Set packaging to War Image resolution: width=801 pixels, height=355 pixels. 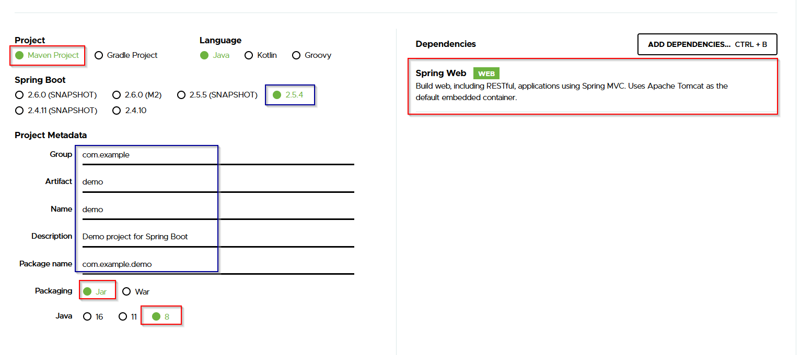pos(126,291)
